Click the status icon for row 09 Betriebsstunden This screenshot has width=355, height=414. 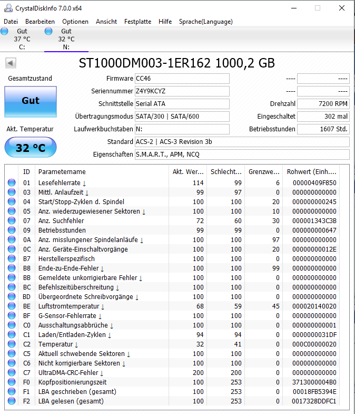point(12,230)
